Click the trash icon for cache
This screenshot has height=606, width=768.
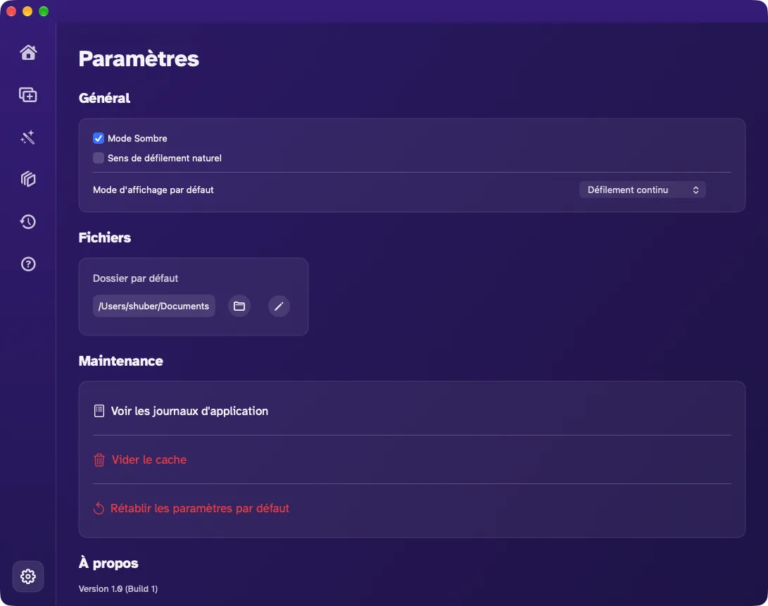tap(99, 460)
